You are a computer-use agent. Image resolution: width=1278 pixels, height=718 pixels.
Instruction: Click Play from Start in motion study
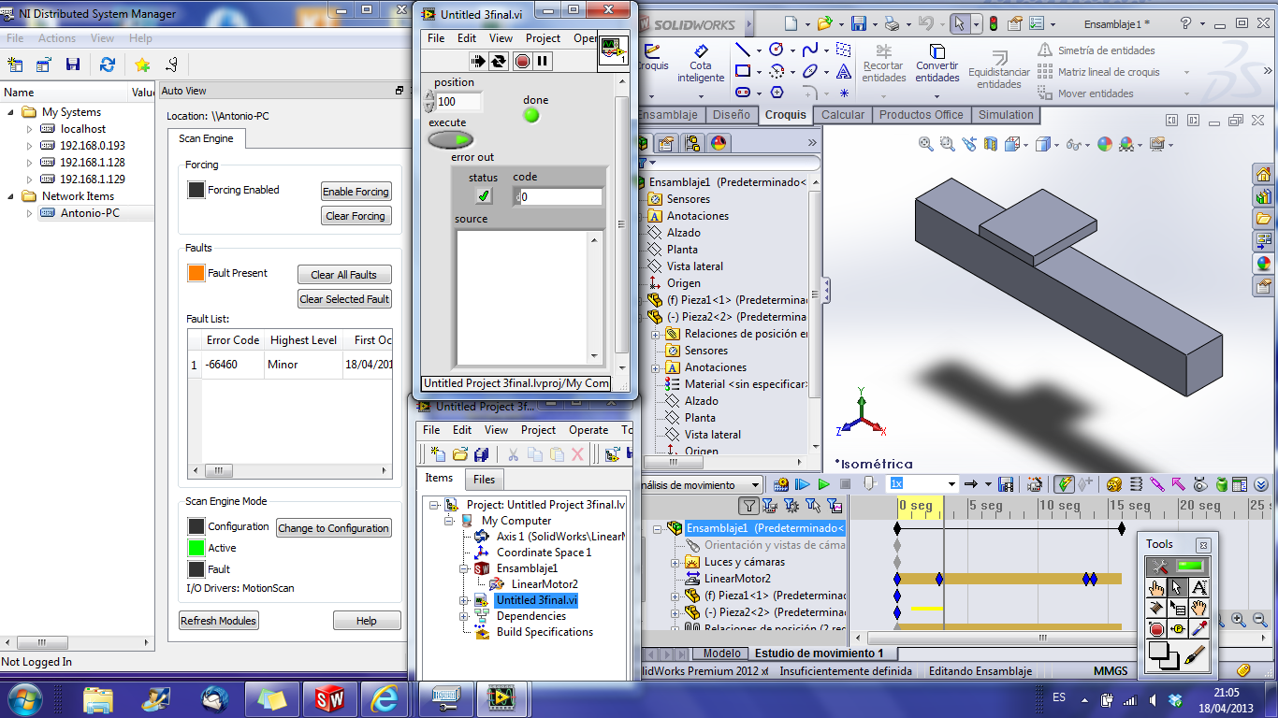[802, 484]
